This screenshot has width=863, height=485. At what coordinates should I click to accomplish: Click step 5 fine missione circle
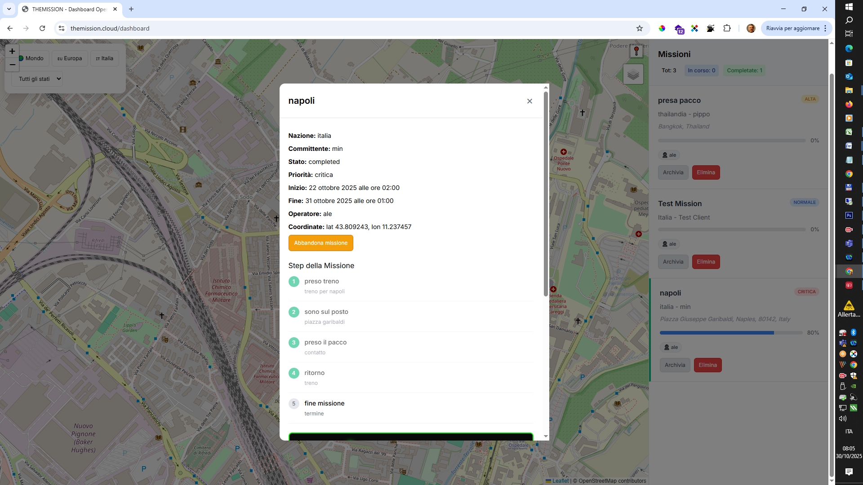(294, 404)
